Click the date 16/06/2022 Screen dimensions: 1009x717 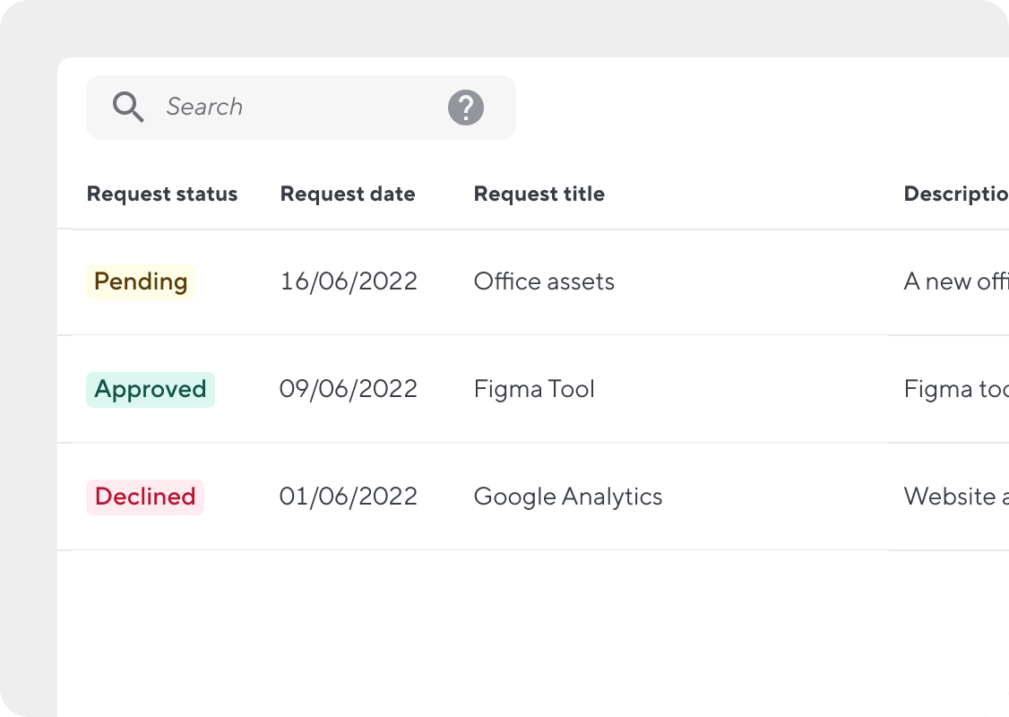349,281
